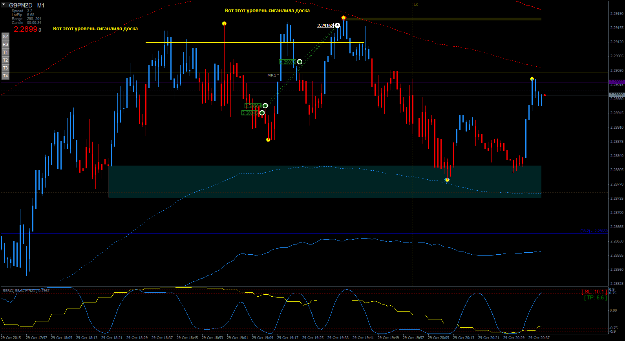Select the dark olive supply zone at the top
625x341 pixels.
442,19
